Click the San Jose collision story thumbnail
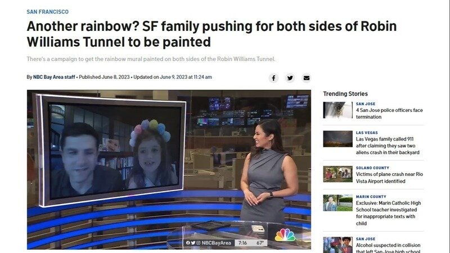 (x=338, y=245)
